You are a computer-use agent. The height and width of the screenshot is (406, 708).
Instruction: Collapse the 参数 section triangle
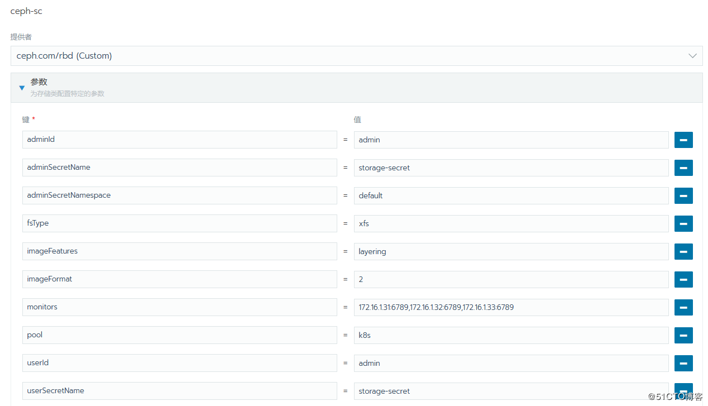point(22,88)
